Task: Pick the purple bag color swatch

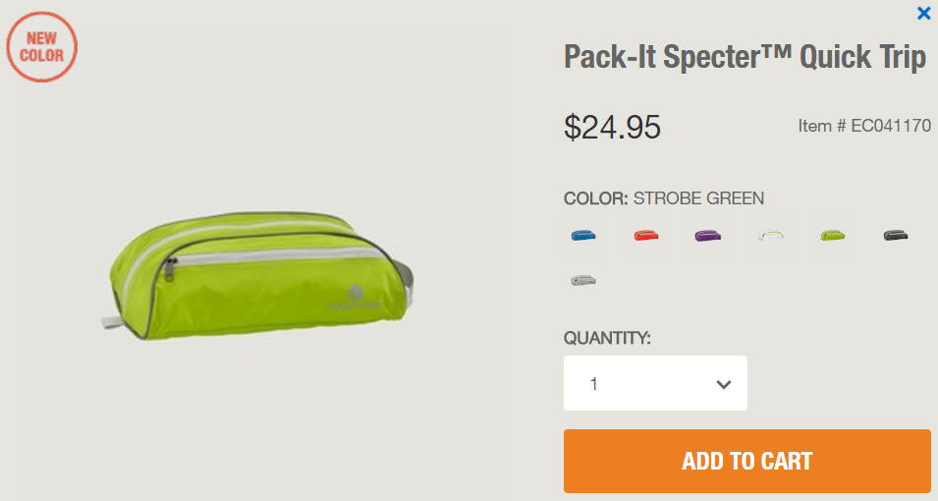Action: [708, 236]
